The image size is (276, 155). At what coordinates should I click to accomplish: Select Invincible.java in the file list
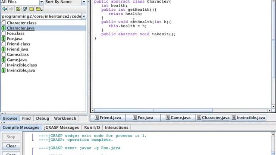click(21, 70)
